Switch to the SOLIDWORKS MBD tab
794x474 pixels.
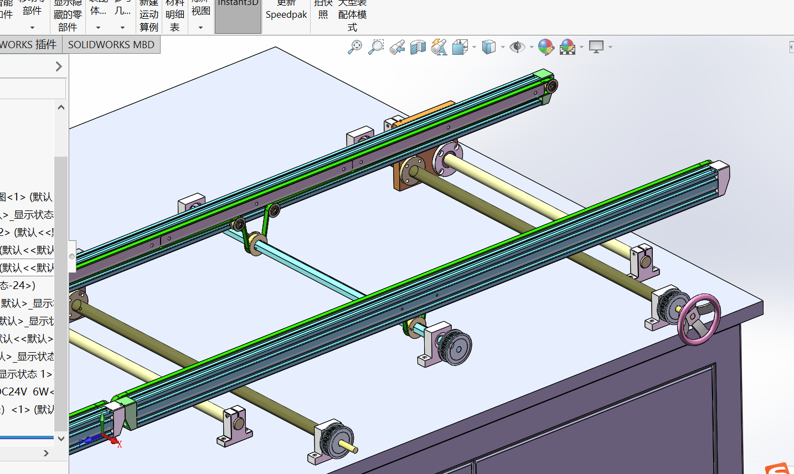[x=111, y=45]
